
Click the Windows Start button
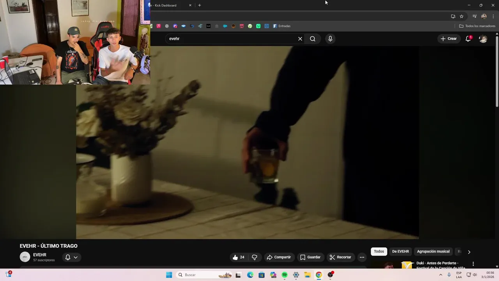pyautogui.click(x=169, y=275)
